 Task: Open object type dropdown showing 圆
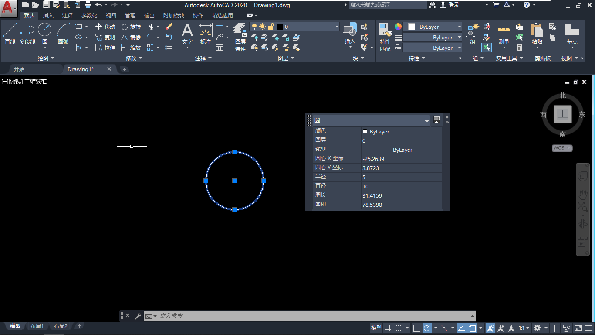coord(372,120)
